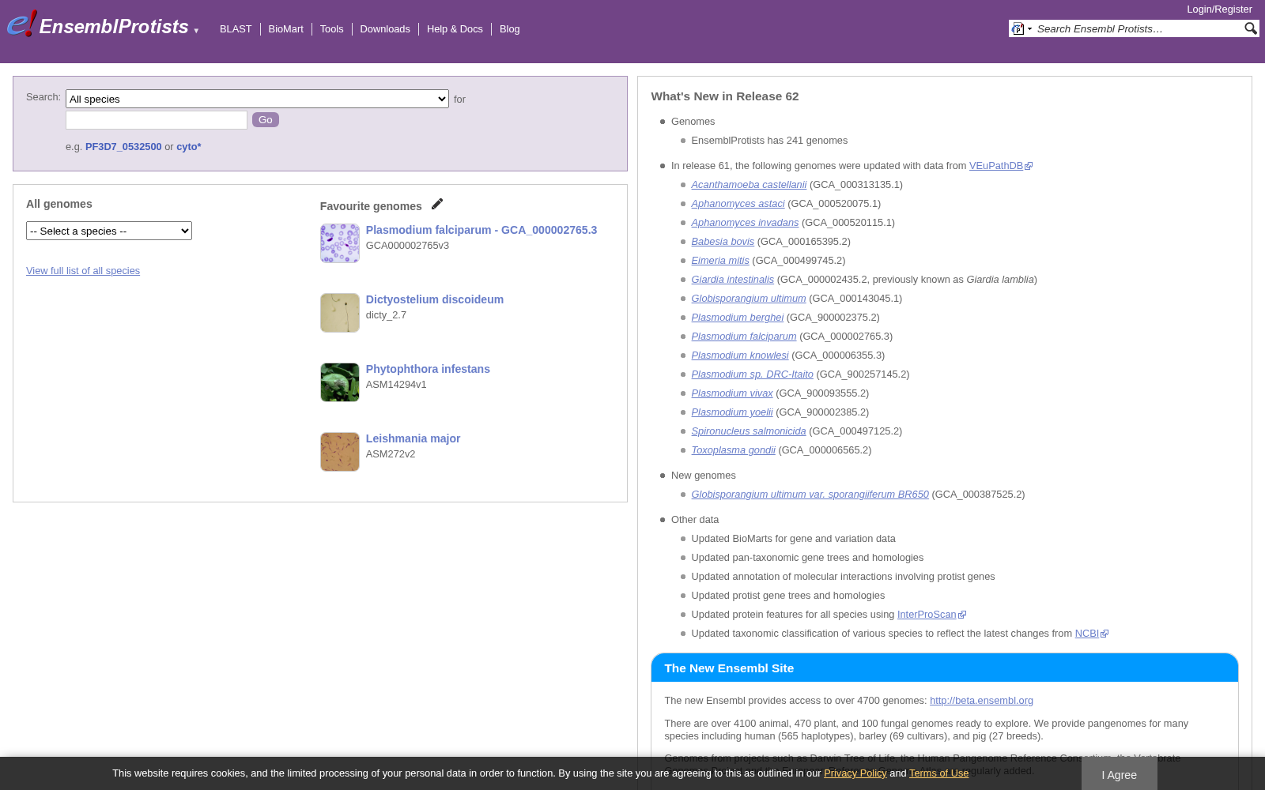
Task: Open Toxoplasma gondii species link
Action: coord(734,450)
